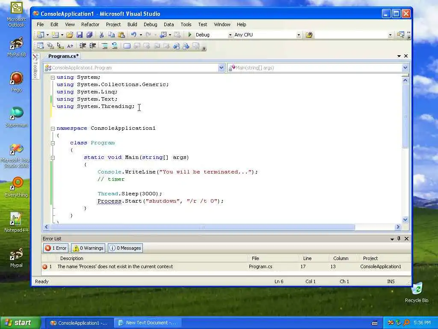Click the editor vertical scrollbar down arrow
Screen dimensions: 438x329
[405, 220]
